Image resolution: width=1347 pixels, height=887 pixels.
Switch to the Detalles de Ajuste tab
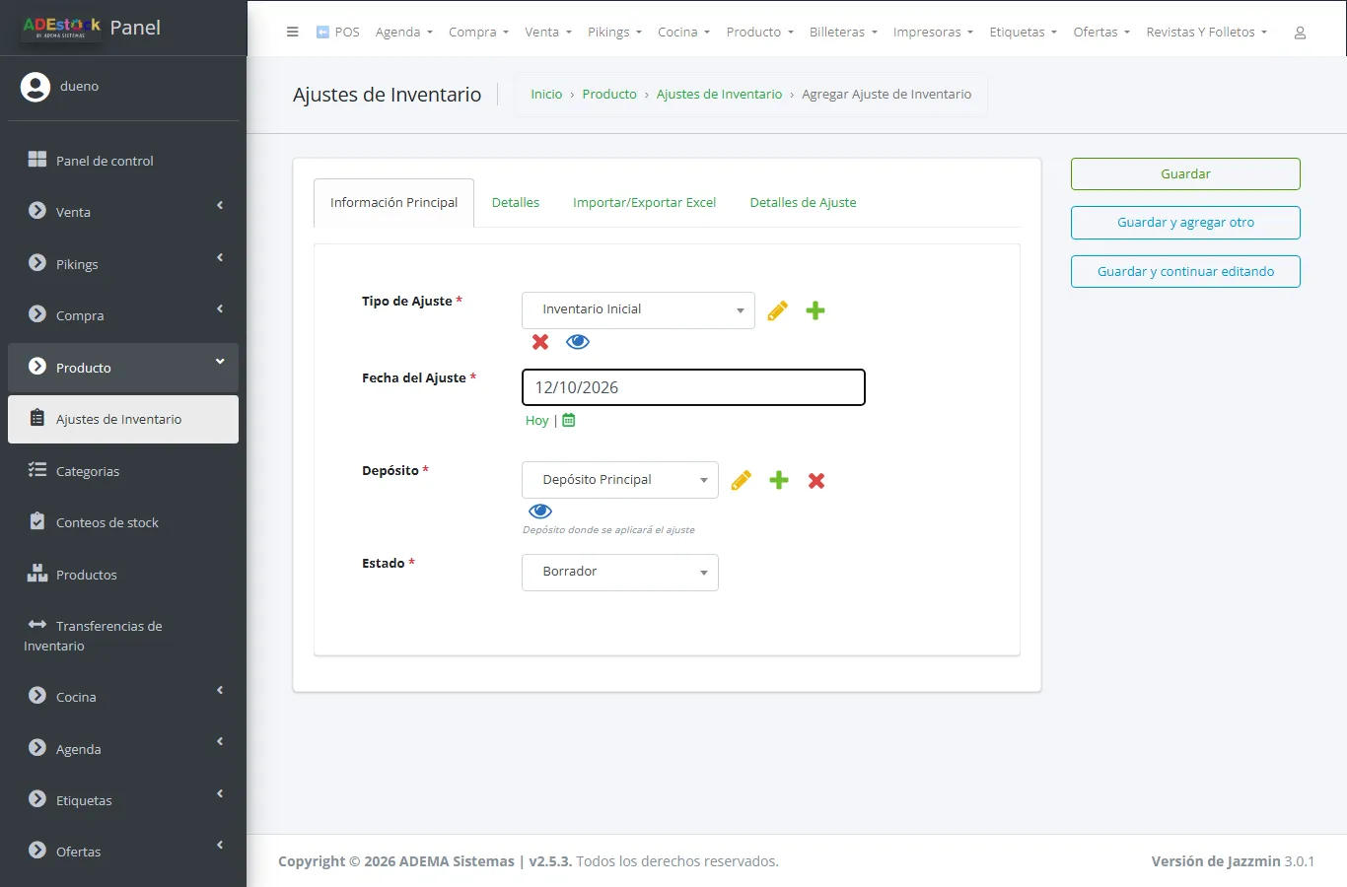pos(803,203)
